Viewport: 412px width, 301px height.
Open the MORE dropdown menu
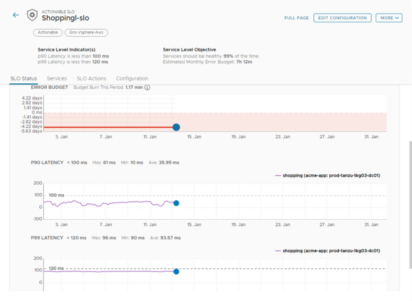pos(389,18)
